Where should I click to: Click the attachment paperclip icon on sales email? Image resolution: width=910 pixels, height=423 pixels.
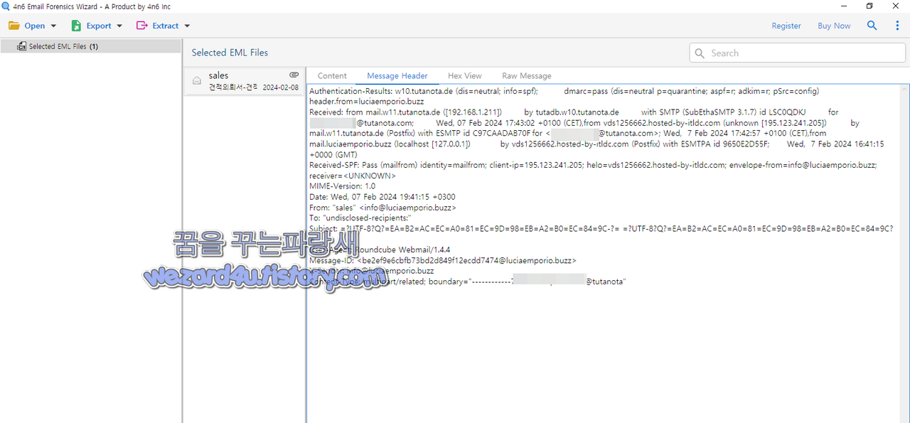click(294, 75)
